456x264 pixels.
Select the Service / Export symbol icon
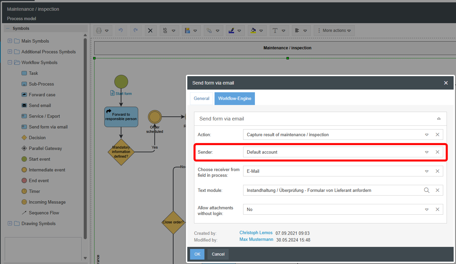[x=24, y=116]
